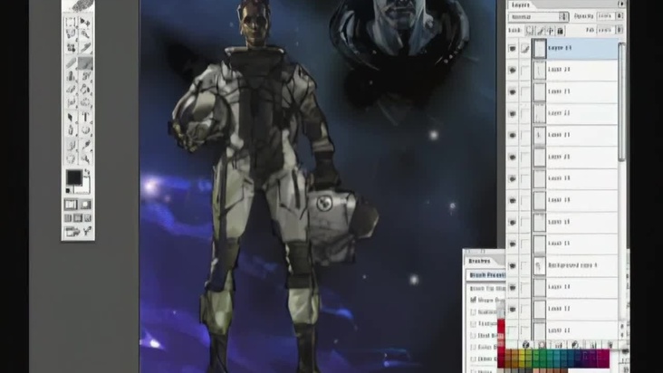Select the Slice tool
663x373 pixels.
click(x=85, y=47)
